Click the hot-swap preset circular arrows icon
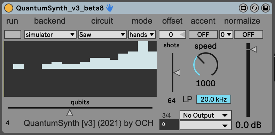The image size is (275, 135). (254, 8)
